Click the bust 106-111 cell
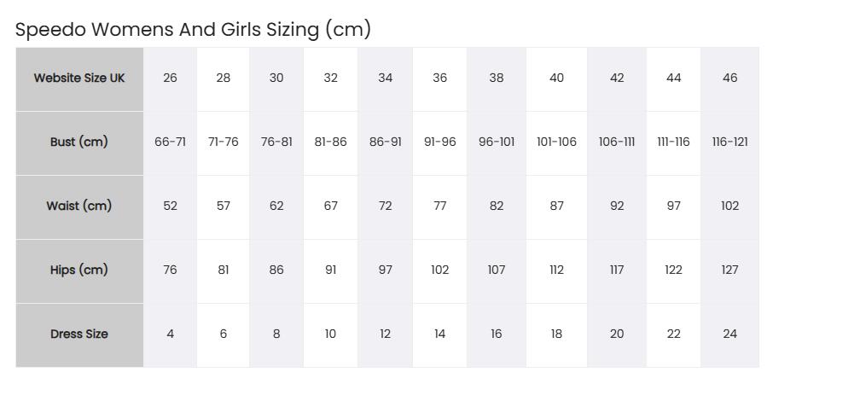This screenshot has width=860, height=413. (617, 142)
